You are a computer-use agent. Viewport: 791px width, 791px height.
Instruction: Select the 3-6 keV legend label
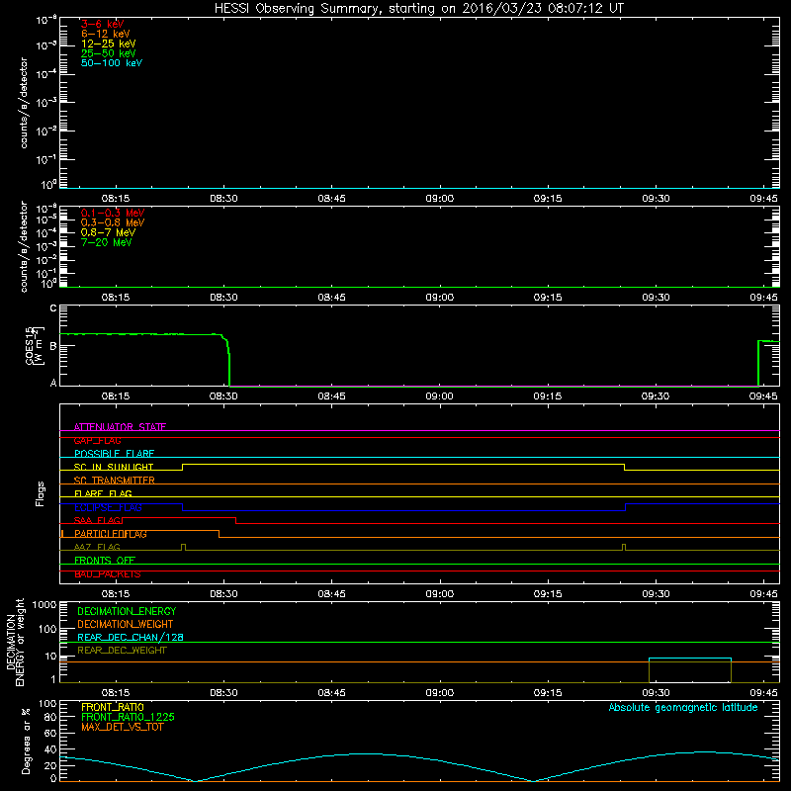point(102,24)
